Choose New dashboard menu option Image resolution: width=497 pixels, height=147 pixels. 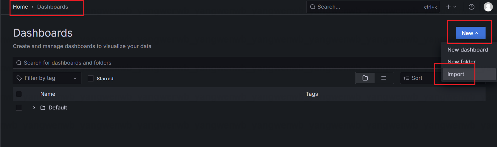(467, 50)
